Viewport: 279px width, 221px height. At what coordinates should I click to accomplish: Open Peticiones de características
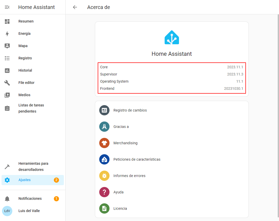[137, 159]
